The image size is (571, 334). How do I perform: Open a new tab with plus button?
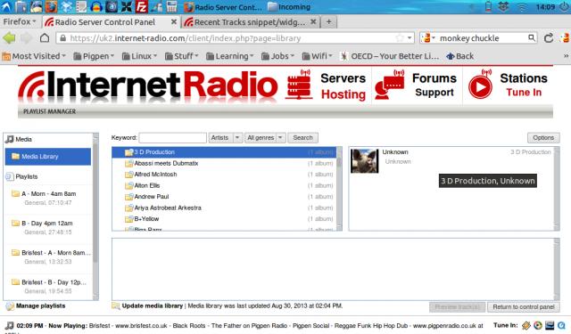tap(329, 21)
